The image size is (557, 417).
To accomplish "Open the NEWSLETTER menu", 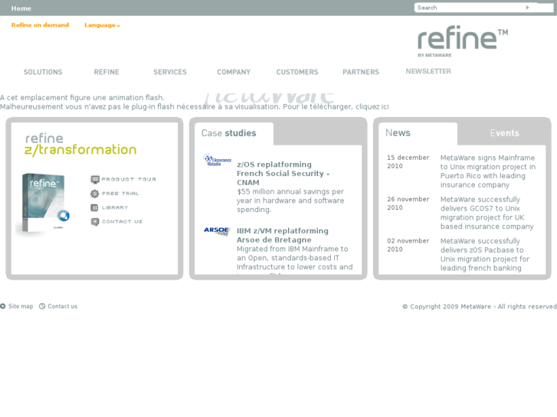I will tap(428, 71).
